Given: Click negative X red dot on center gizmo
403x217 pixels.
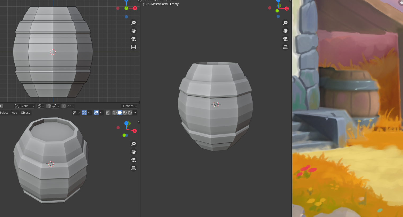Looking at the screenshot, I should click(270, 8).
